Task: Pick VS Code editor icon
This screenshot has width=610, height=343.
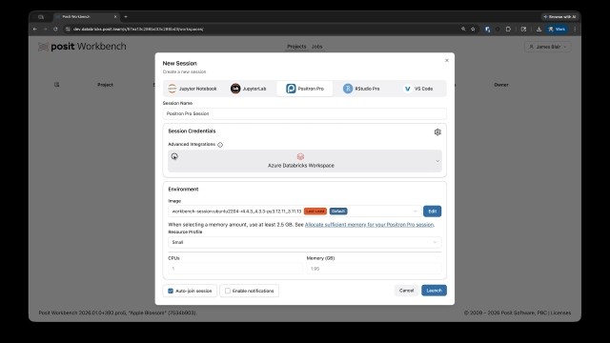Action: point(407,89)
